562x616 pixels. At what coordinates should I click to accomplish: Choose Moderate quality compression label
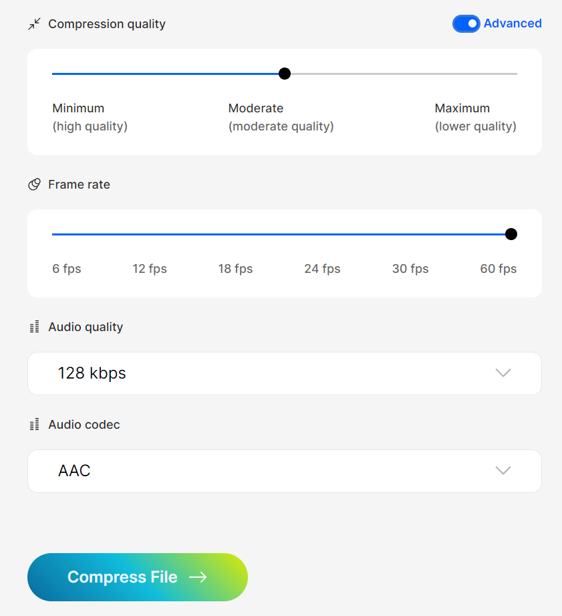click(x=281, y=116)
